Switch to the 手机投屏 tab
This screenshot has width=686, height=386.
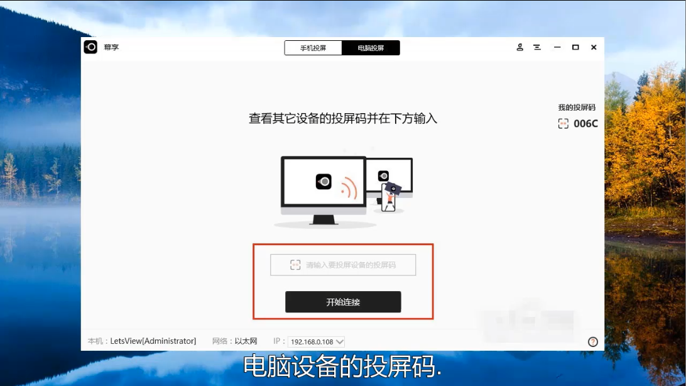coord(313,48)
